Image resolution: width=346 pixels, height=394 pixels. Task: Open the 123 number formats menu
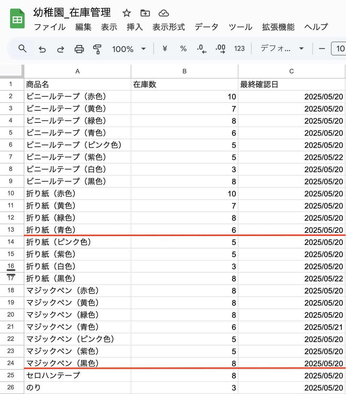239,49
